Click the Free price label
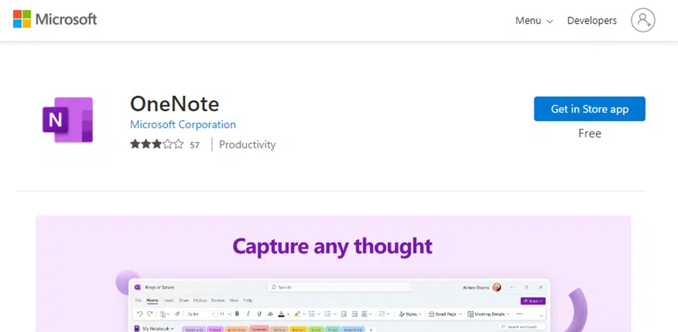 click(590, 133)
